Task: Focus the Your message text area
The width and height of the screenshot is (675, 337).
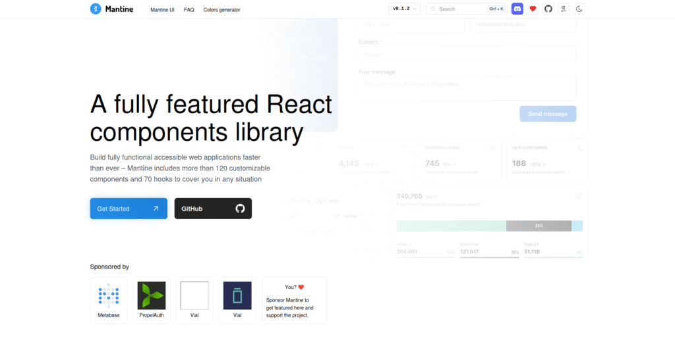Action: [467, 88]
